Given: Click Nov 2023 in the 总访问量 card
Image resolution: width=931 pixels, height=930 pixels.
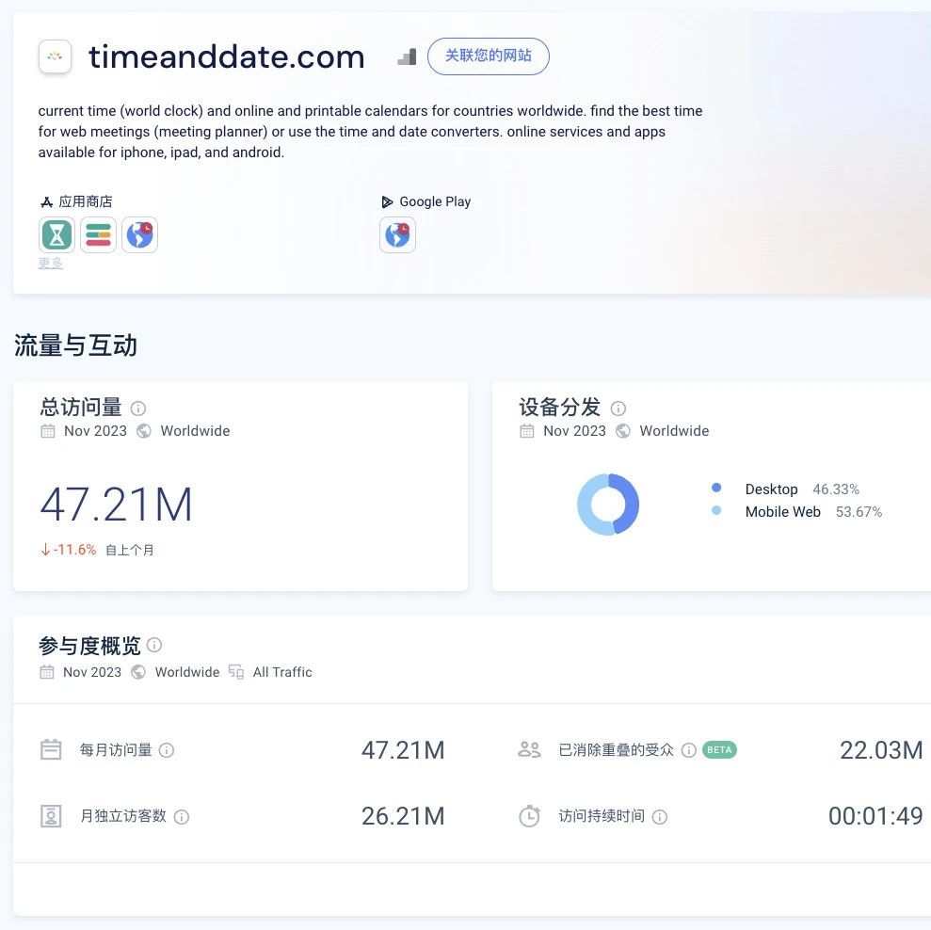Looking at the screenshot, I should [x=96, y=431].
